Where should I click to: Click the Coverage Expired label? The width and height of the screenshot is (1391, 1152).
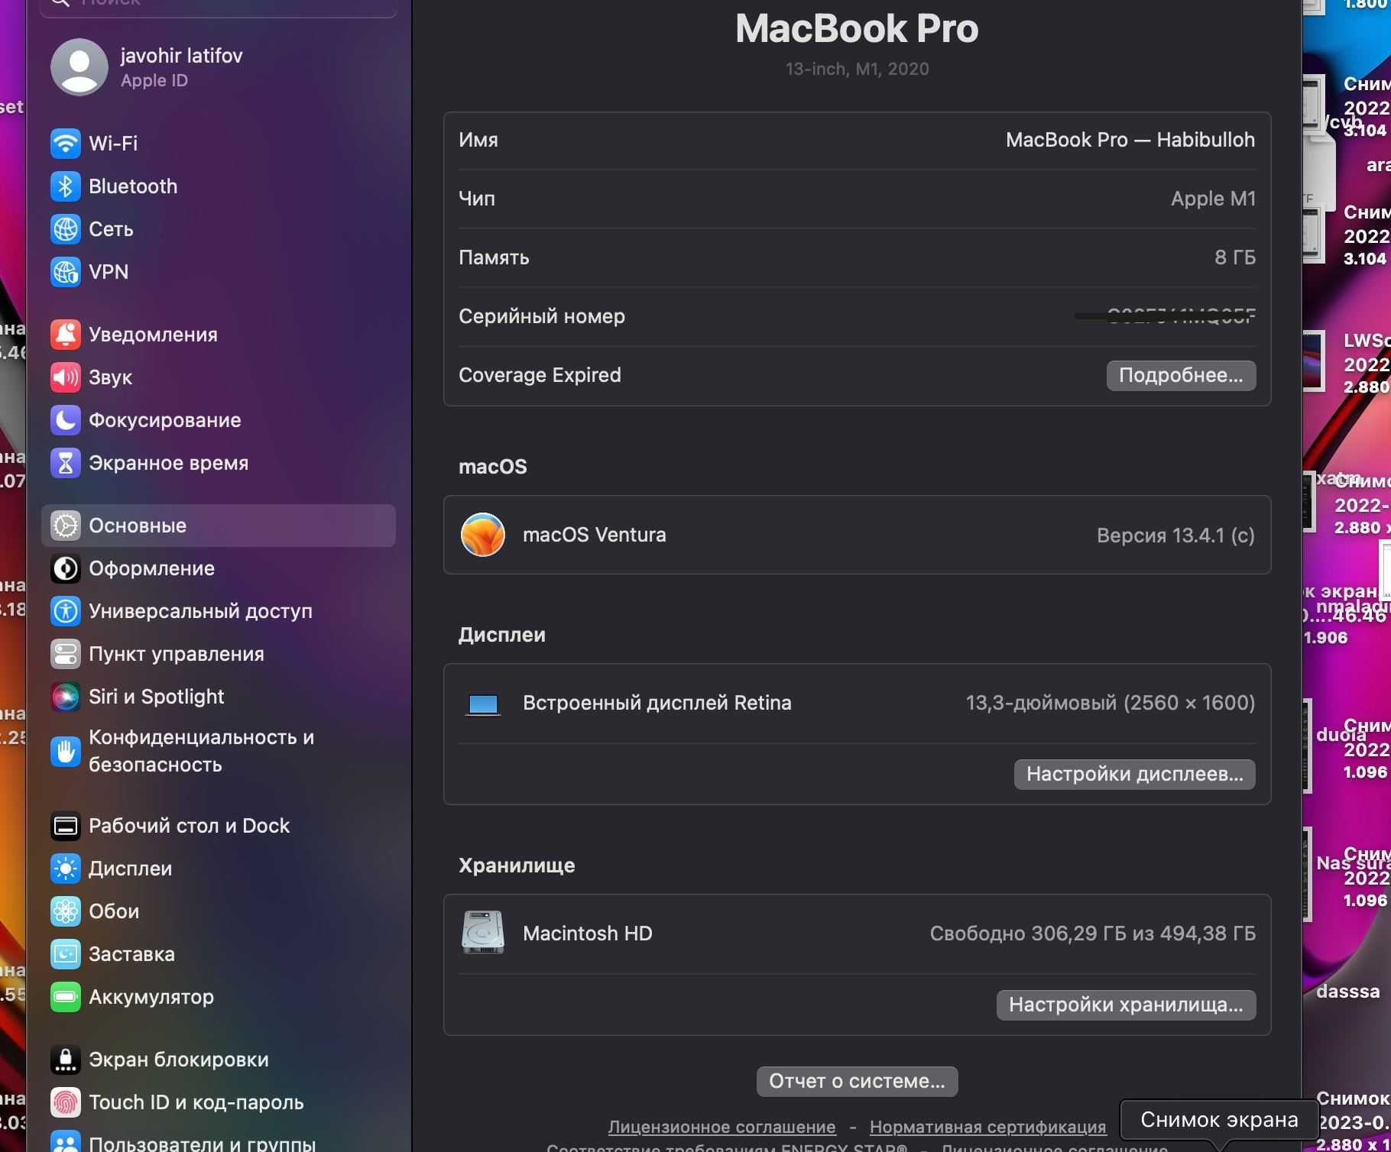(540, 375)
